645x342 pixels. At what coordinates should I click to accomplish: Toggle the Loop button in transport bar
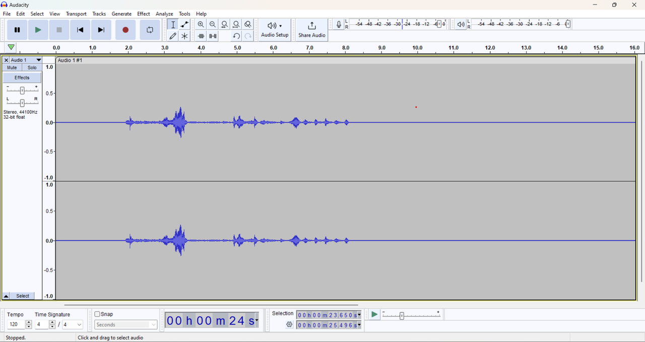[150, 30]
